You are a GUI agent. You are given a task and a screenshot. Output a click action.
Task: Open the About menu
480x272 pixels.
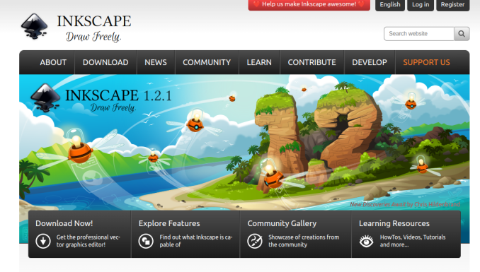[x=53, y=62]
